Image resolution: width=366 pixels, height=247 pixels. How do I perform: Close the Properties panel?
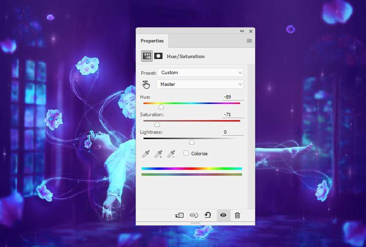(x=251, y=31)
